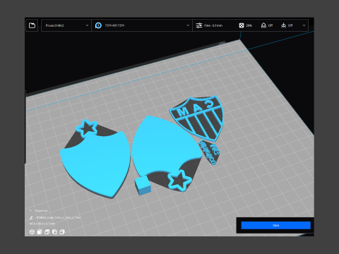
Task: Select the 3D perspective view cube icon
Action: [32, 232]
